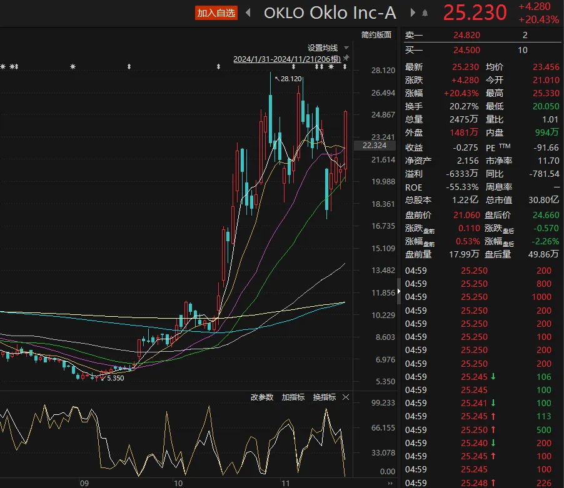Click the 2024/1/31-2024/11/21 date range link

click(x=287, y=59)
